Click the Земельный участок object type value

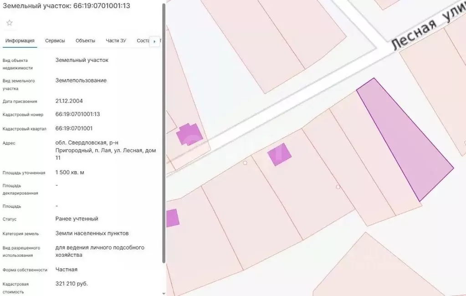pyautogui.click(x=82, y=60)
